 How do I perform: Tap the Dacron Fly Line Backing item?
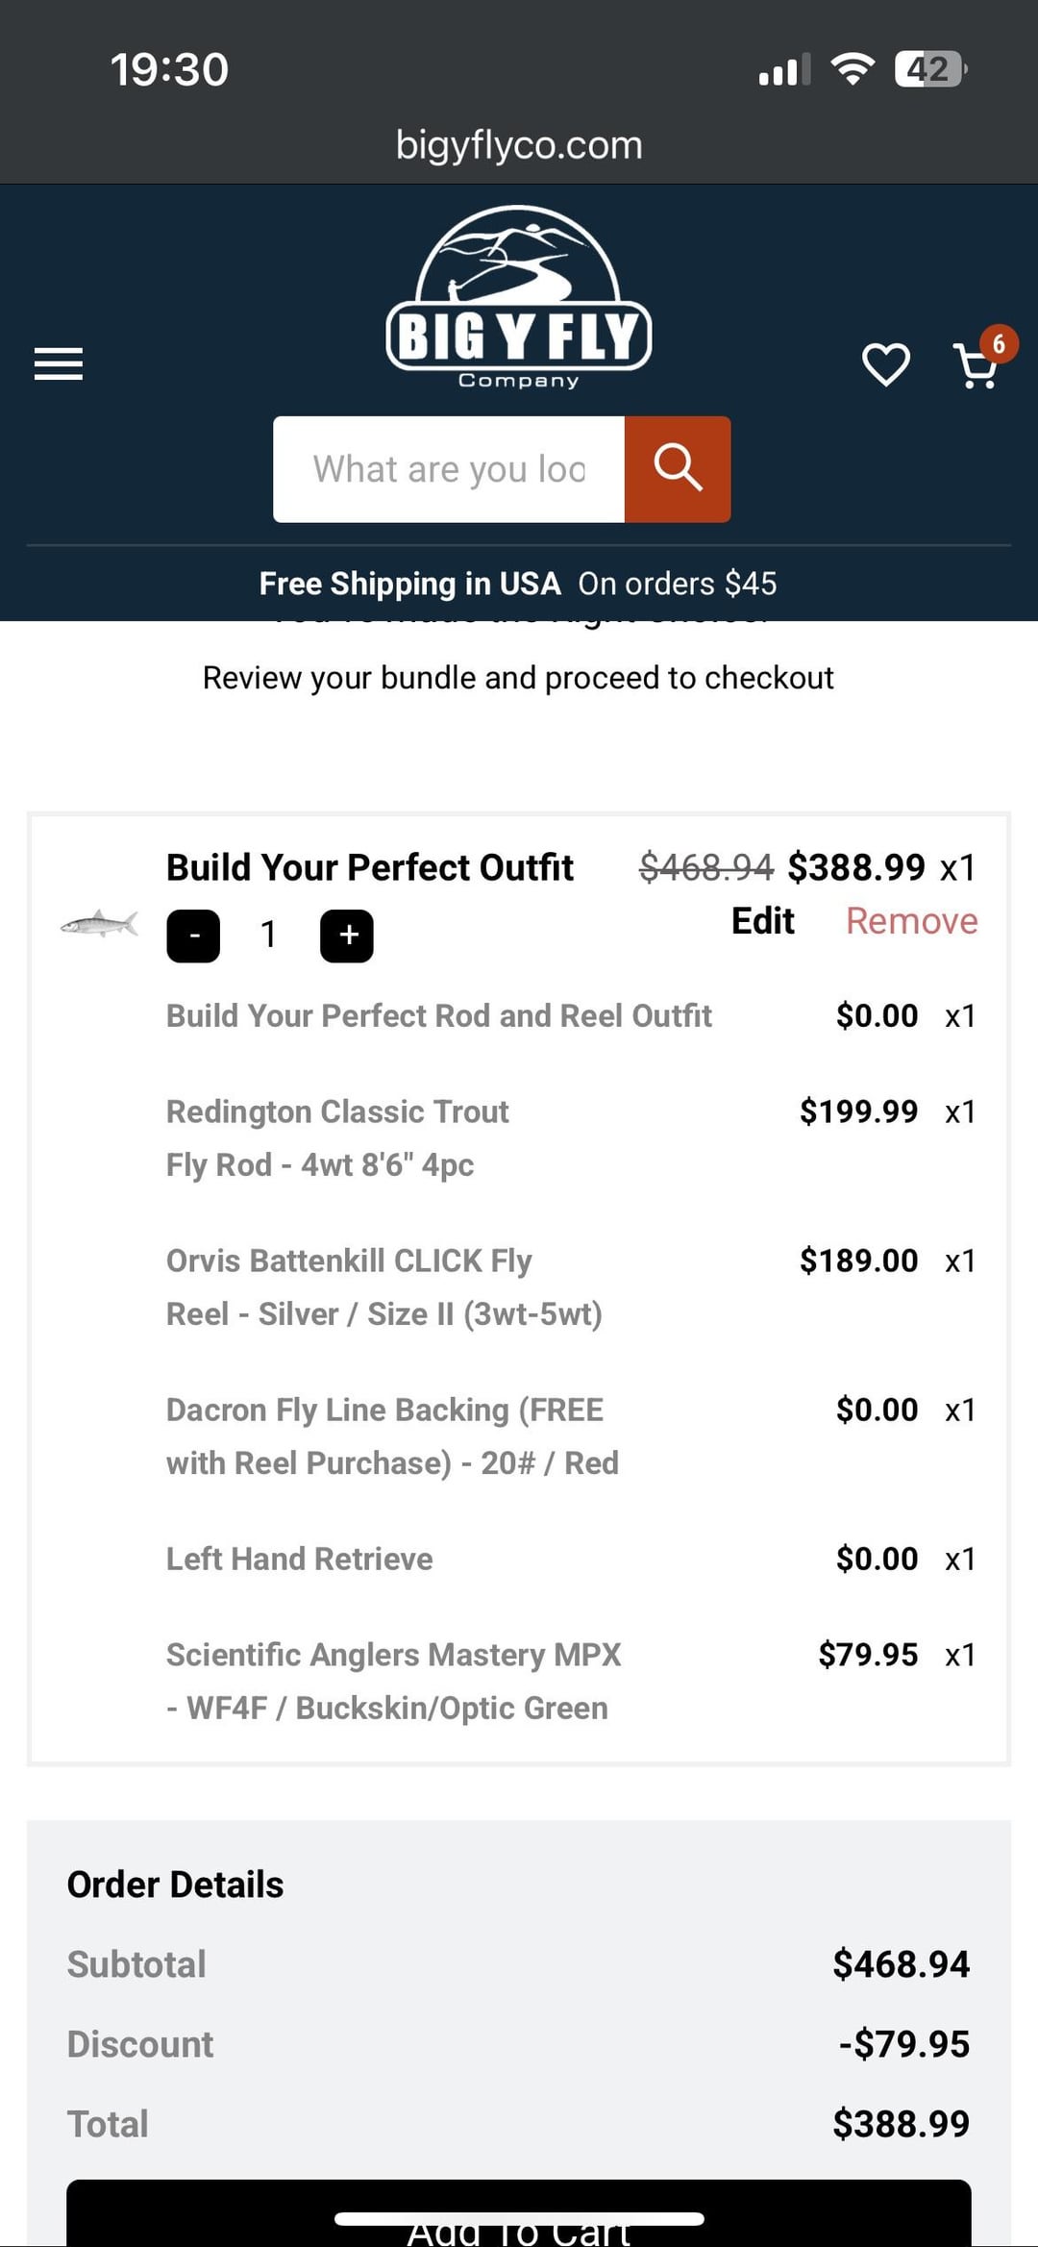[391, 1436]
